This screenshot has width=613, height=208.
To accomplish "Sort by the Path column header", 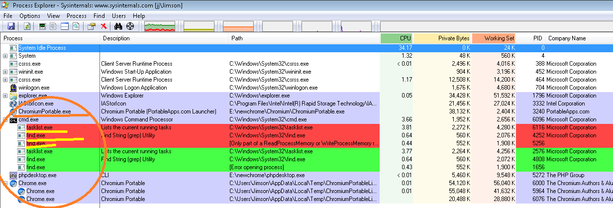I will pyautogui.click(x=305, y=38).
